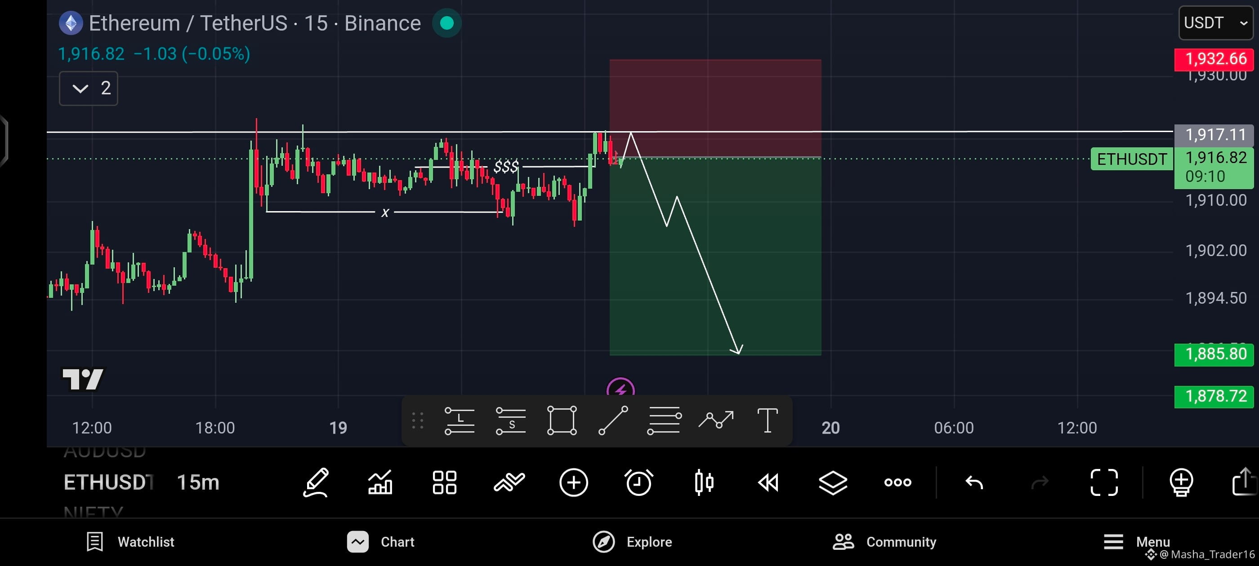Open more options via three circles
Viewport: 1259px width, 566px height.
coord(898,482)
